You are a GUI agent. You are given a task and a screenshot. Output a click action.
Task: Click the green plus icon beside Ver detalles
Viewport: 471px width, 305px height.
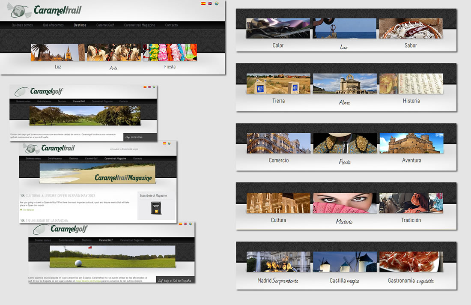pos(21,210)
